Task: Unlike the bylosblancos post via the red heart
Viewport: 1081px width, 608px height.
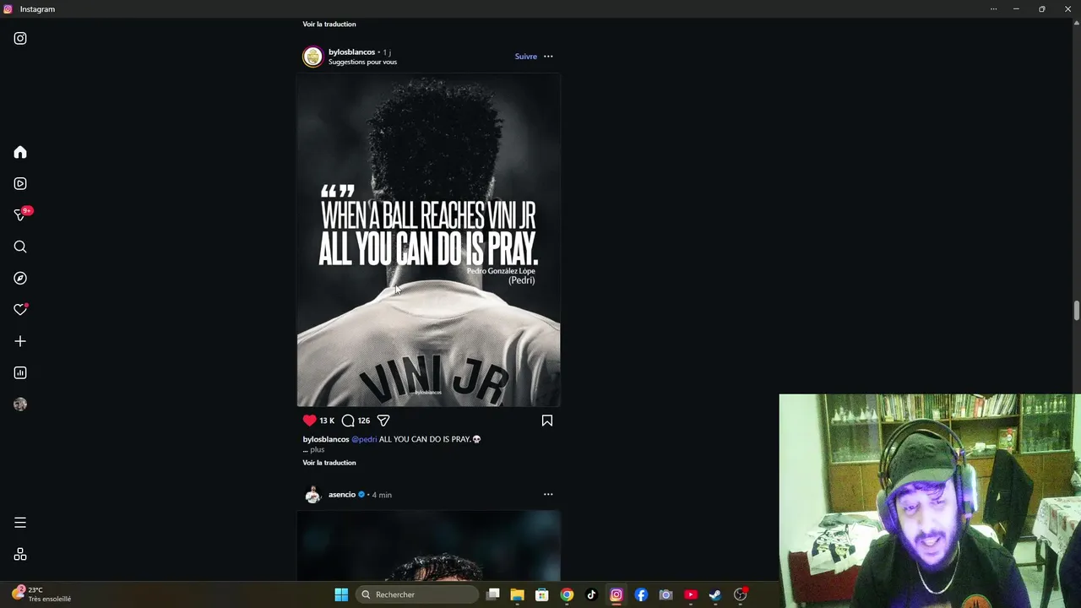Action: coord(309,420)
